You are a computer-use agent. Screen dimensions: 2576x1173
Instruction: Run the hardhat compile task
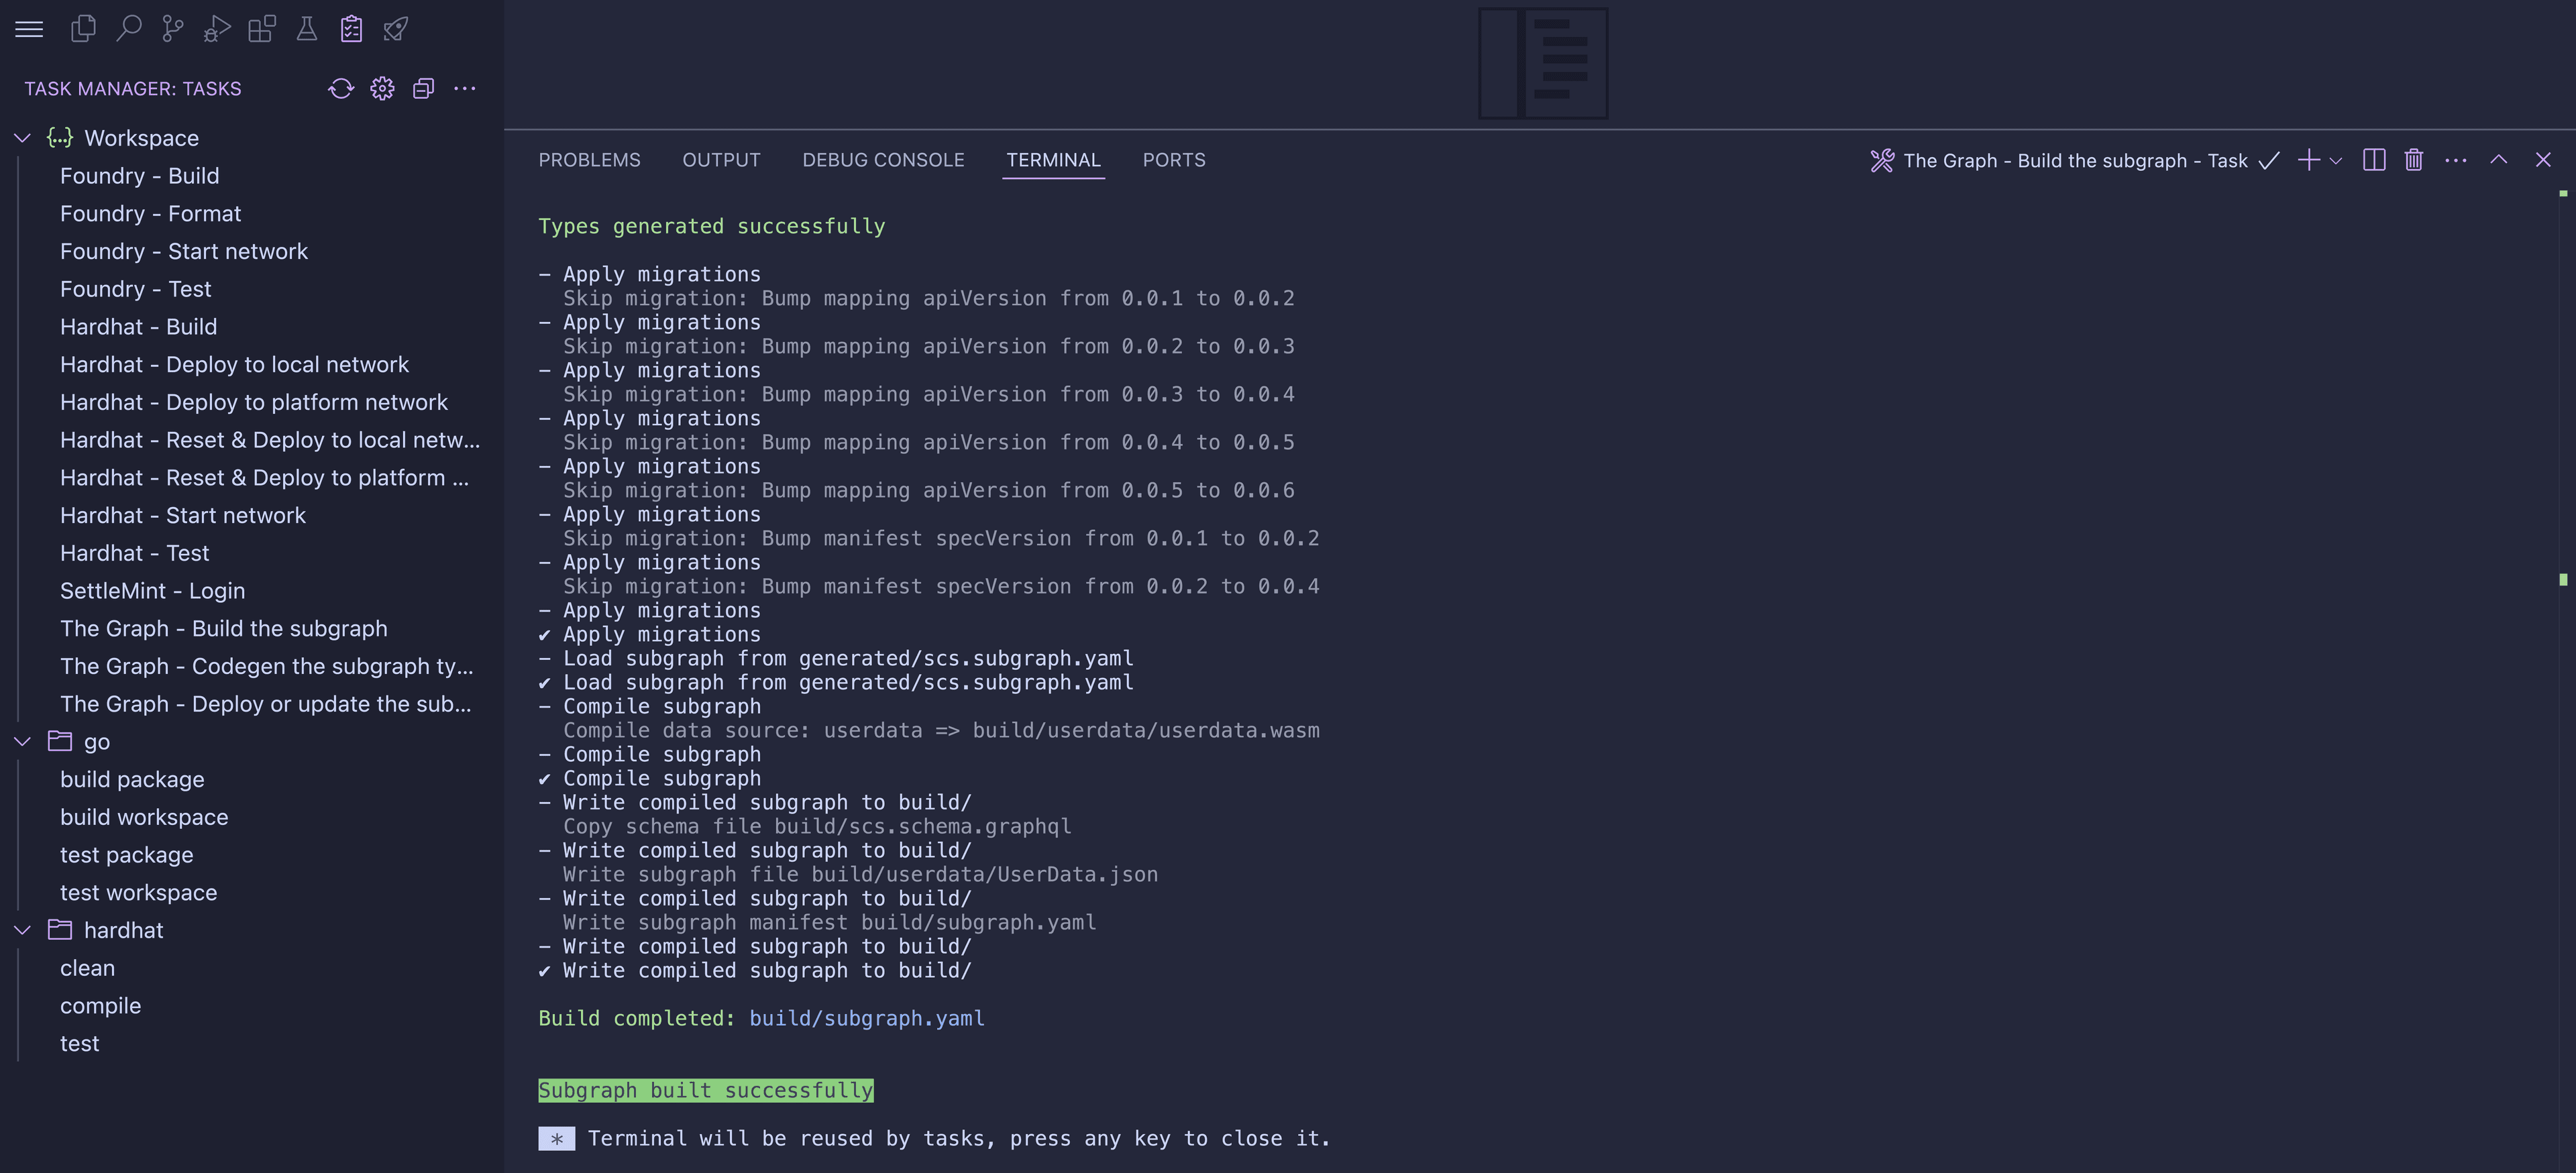coord(100,1006)
